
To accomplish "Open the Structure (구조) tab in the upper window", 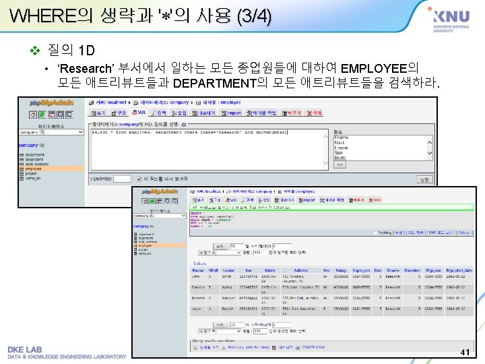I will (x=119, y=113).
